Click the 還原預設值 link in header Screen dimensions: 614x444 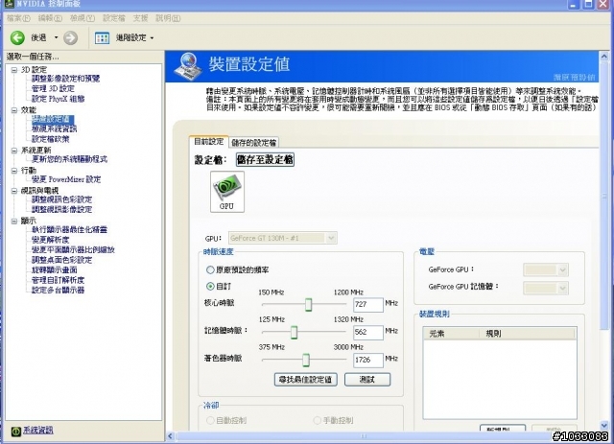[575, 77]
